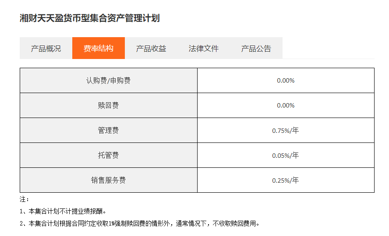
Task: Select the 0.00% value beside 赎回费
Action: point(286,105)
